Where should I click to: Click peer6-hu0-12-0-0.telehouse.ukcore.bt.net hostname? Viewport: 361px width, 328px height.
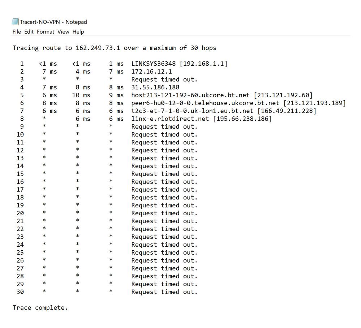205,103
